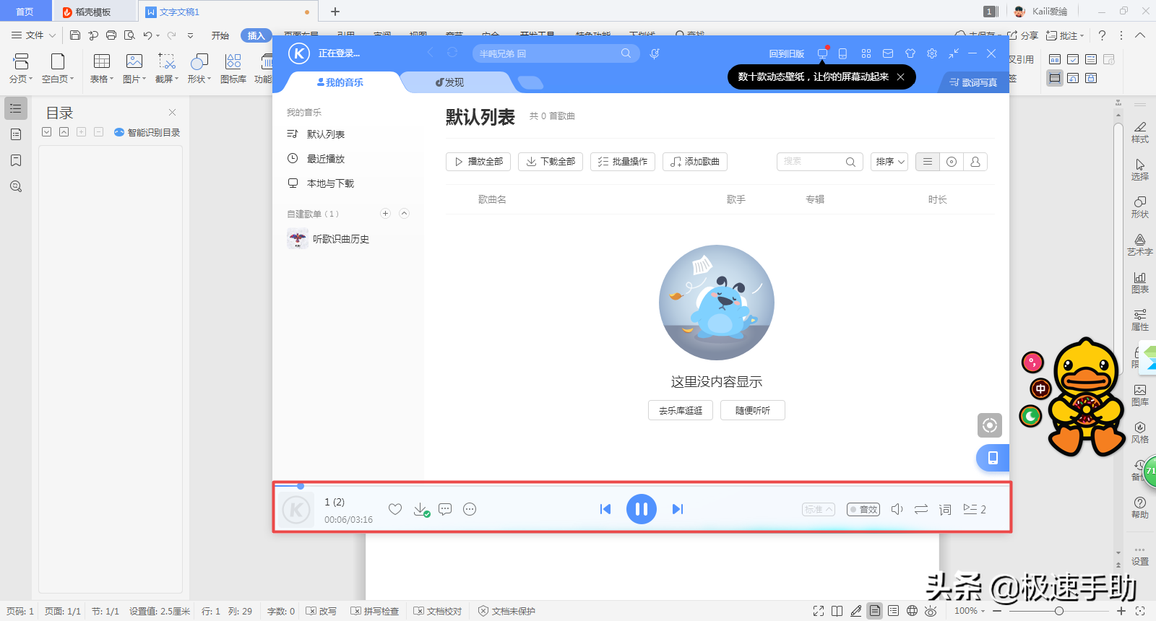Screen dimensions: 1156x621
Task: Open the song comments bubble icon
Action: pyautogui.click(x=445, y=509)
